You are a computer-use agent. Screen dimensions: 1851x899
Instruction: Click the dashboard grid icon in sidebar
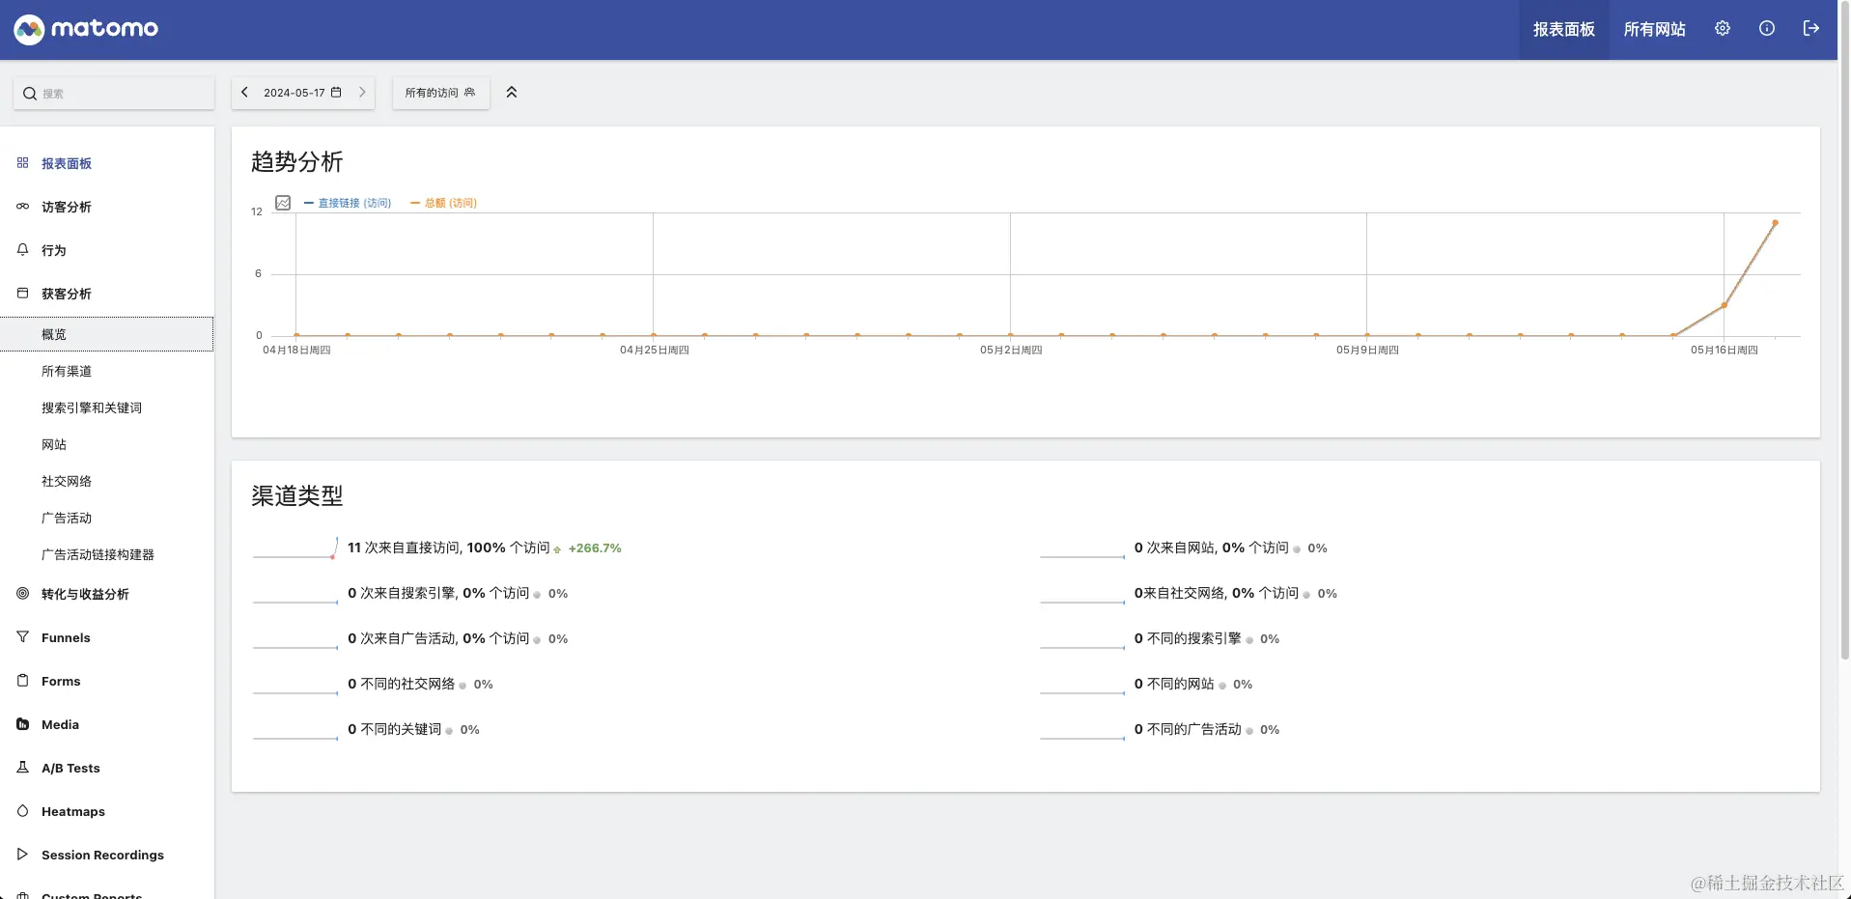[23, 163]
